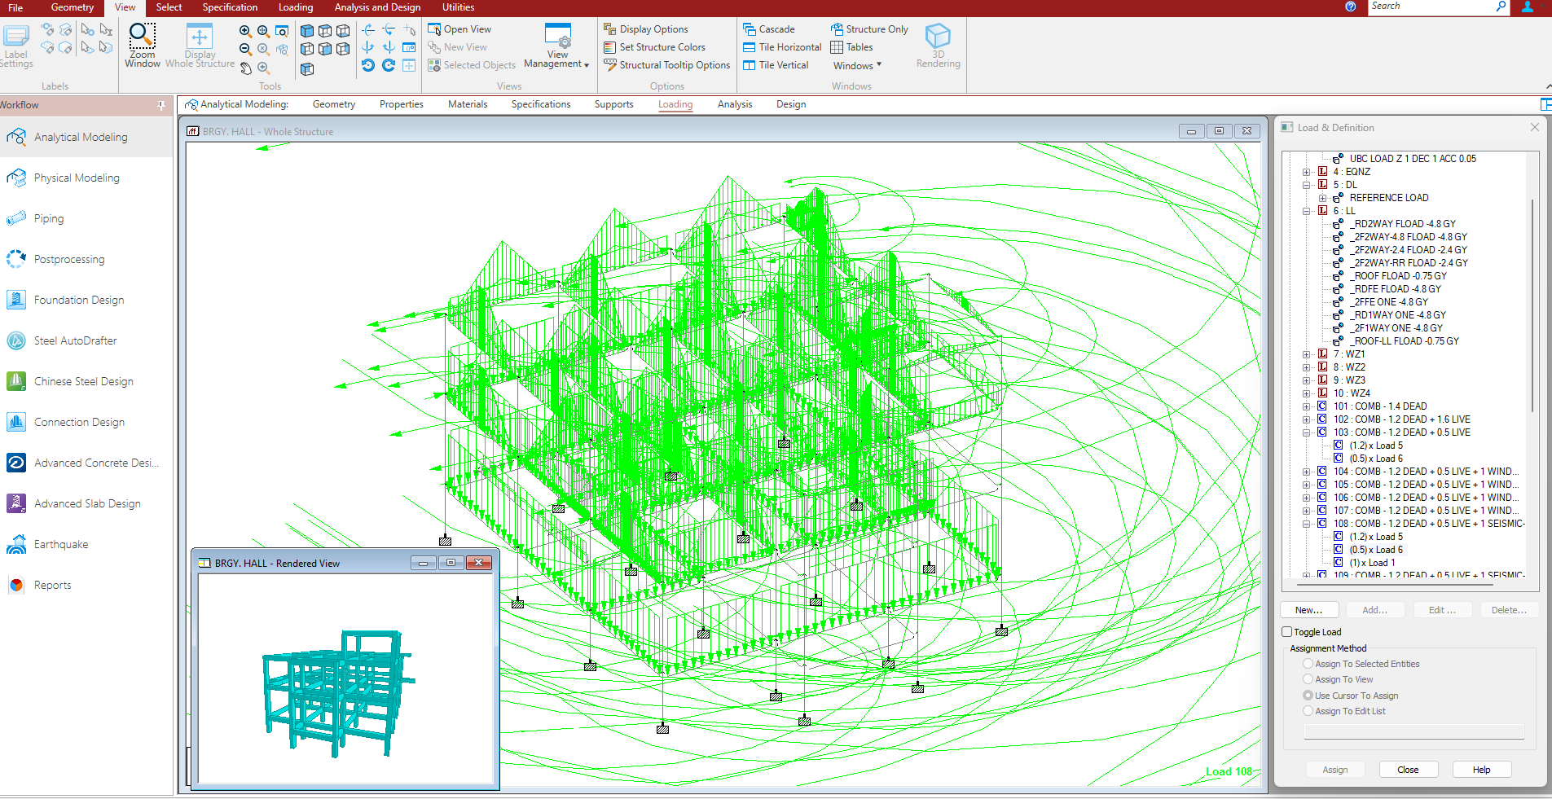Click Cascade windows option

(776, 29)
